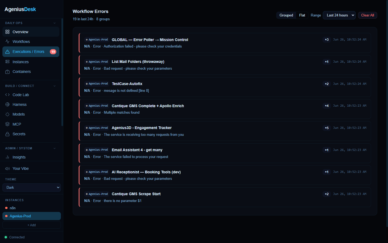Click the Workflows pulse icon
This screenshot has height=243, width=388.
[7, 42]
